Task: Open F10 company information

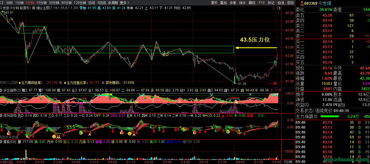Action: 262,3
